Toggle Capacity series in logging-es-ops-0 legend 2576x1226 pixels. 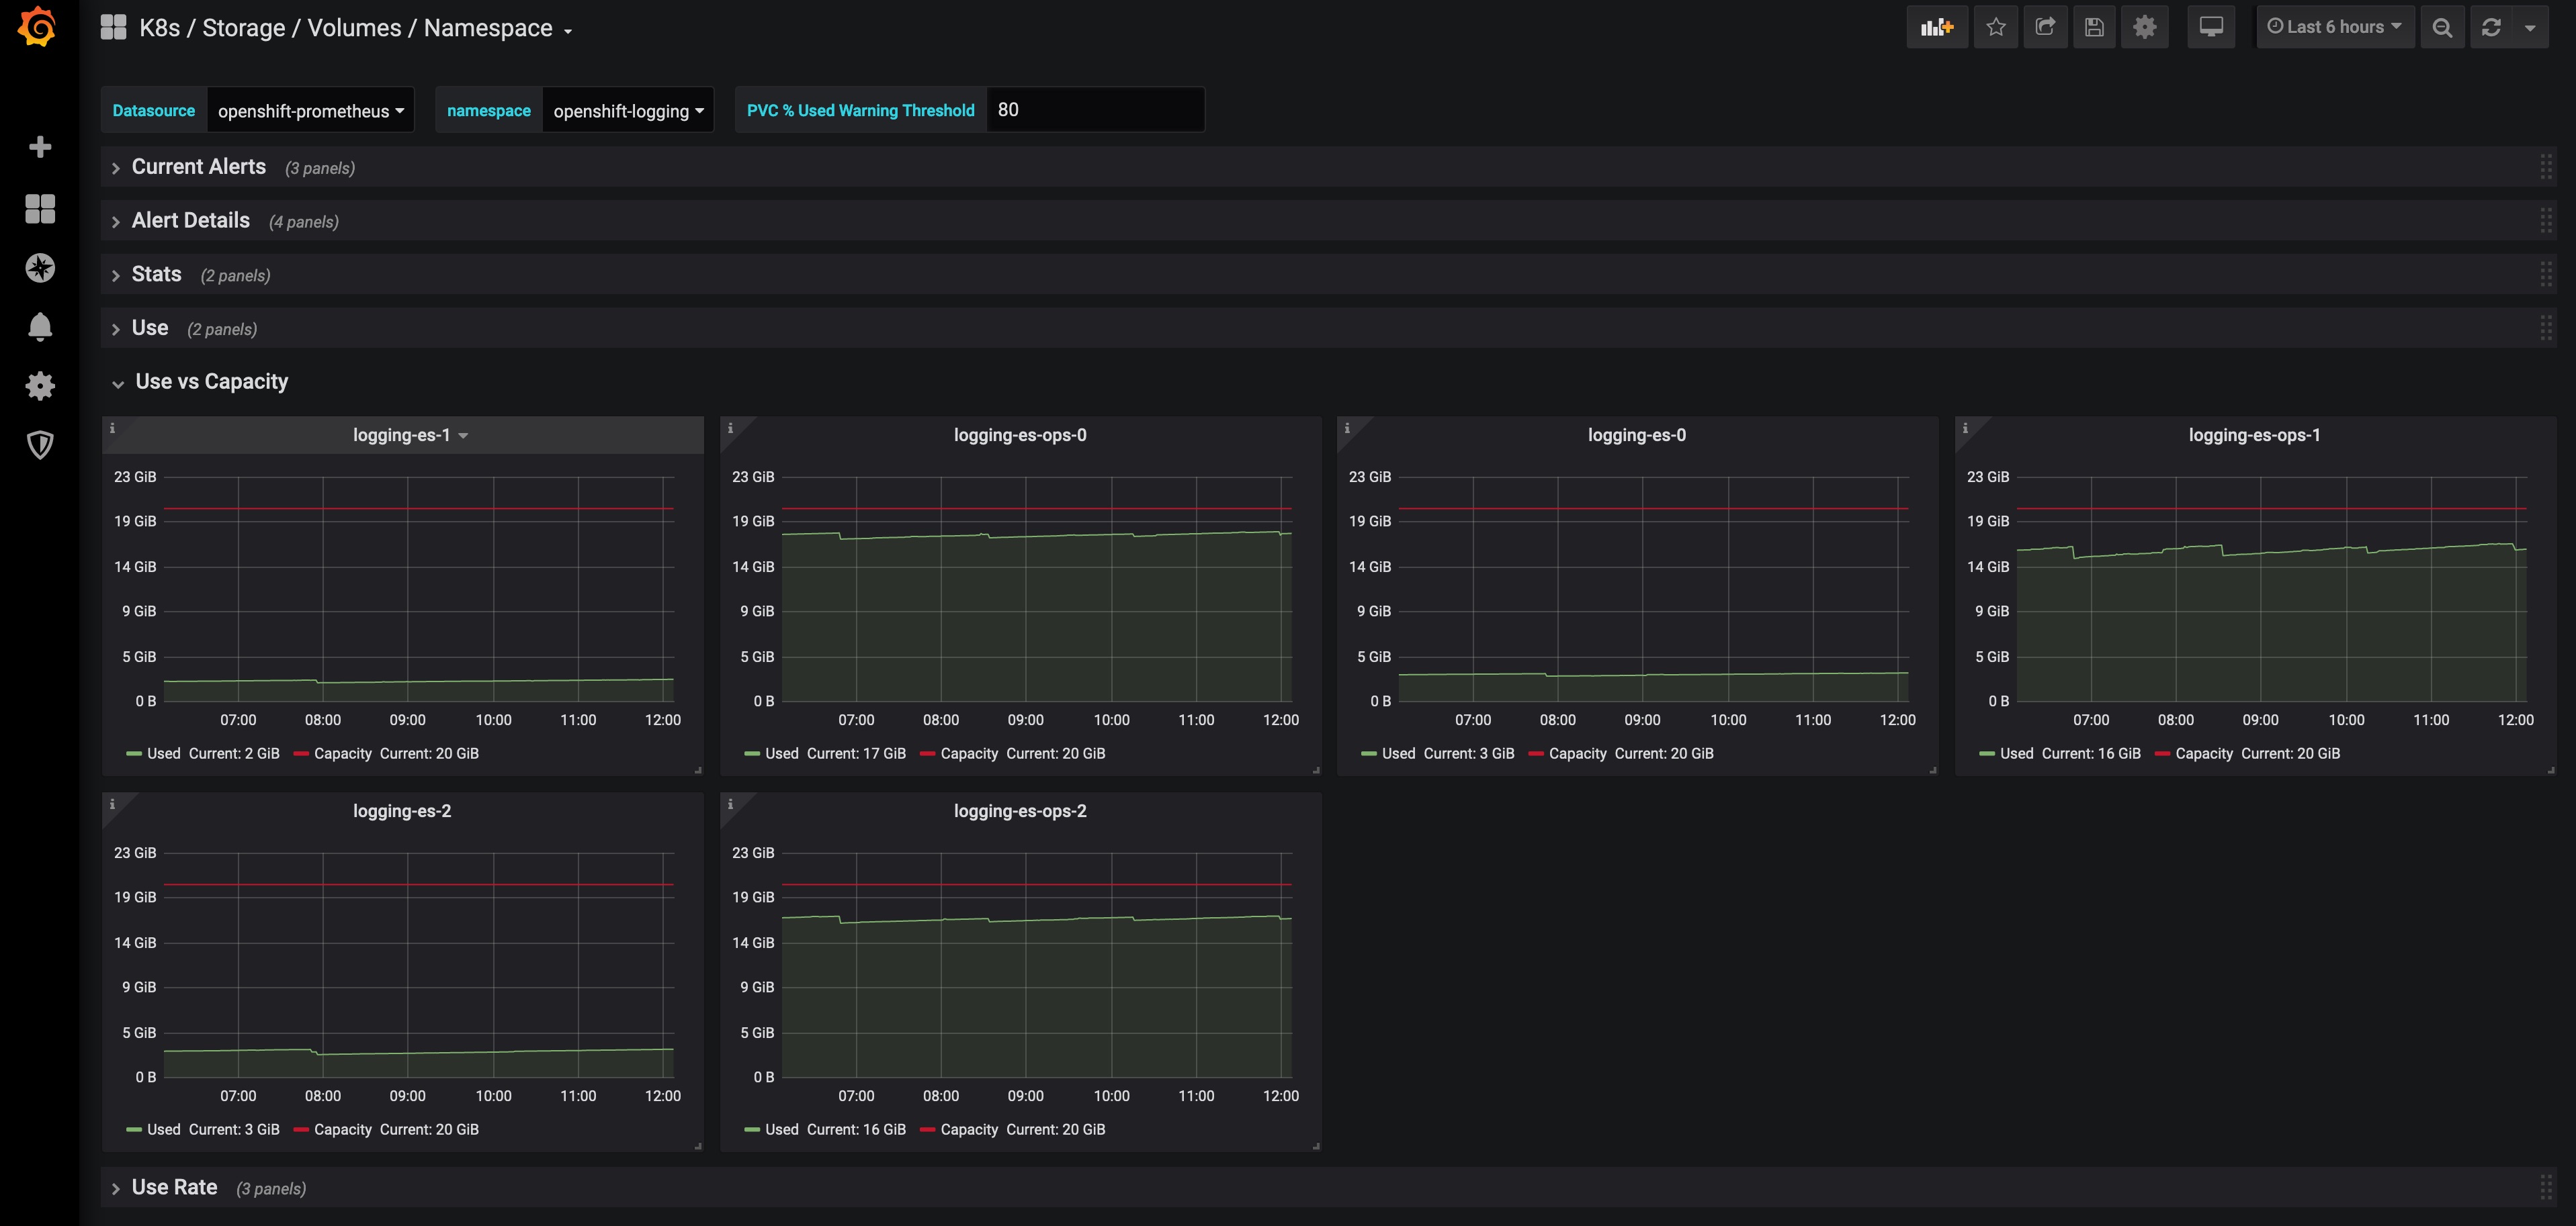[x=968, y=753]
